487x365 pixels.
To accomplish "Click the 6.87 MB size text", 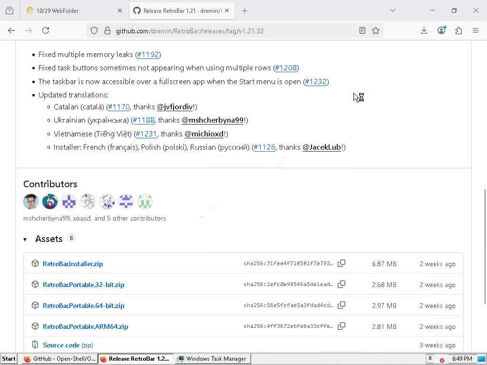I will click(384, 264).
